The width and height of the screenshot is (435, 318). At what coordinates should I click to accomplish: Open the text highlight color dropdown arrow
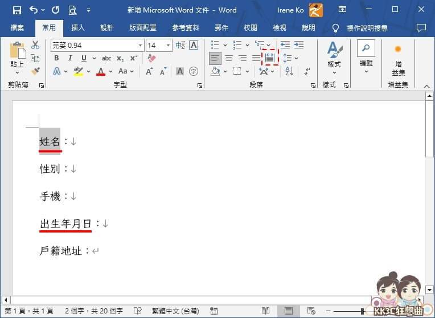coord(88,71)
